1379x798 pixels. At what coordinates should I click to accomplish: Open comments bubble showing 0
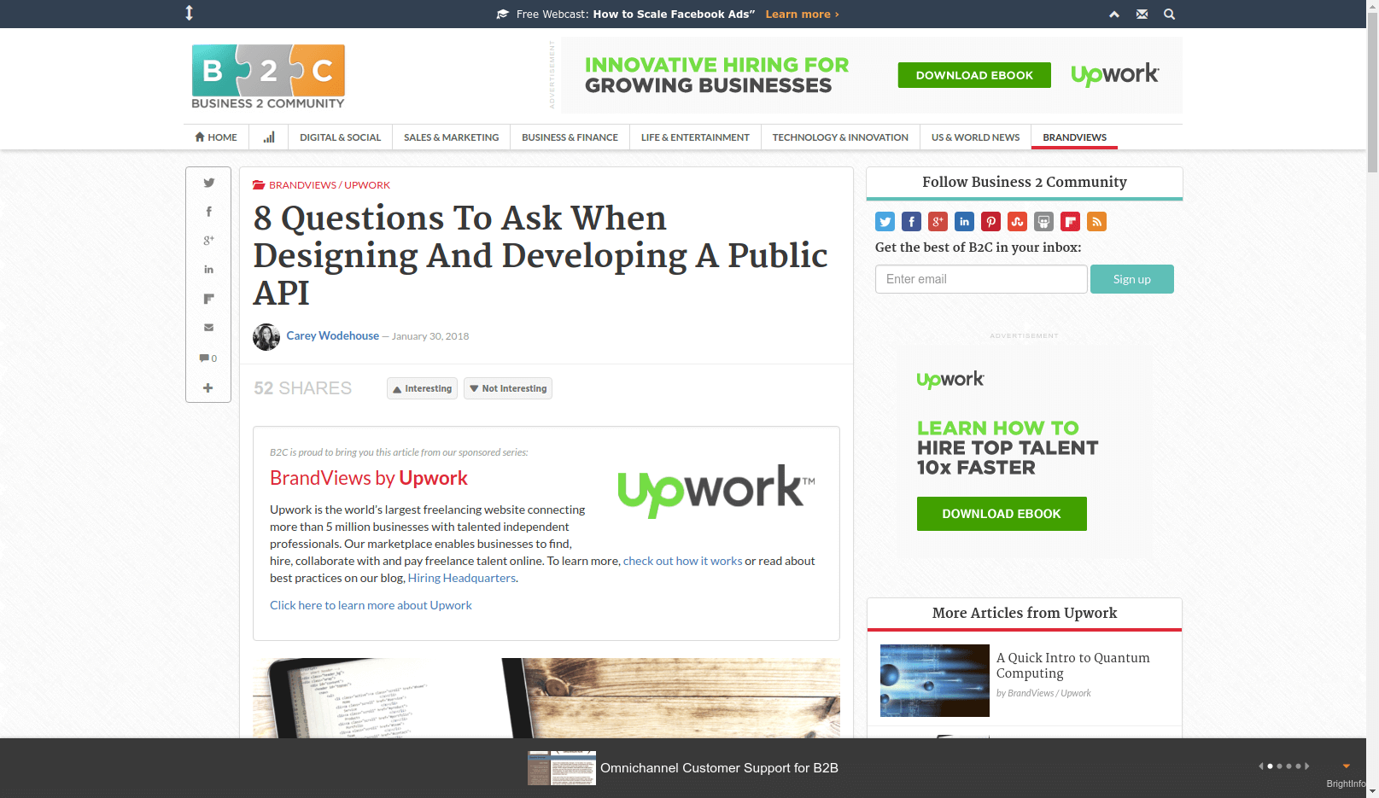(208, 358)
